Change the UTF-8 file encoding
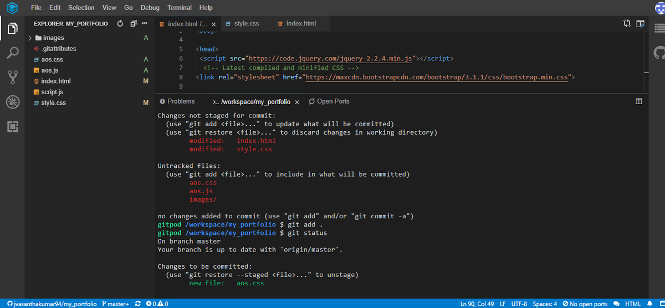This screenshot has height=308, width=665. coord(519,304)
